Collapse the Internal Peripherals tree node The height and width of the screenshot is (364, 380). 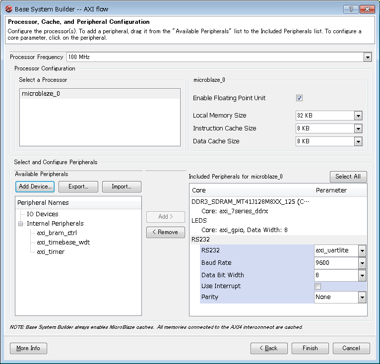tap(21, 224)
